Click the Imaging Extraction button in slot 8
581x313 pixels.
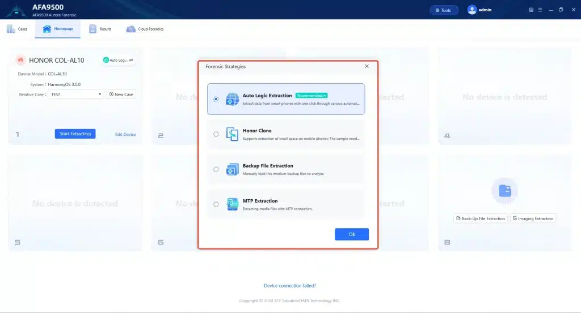533,218
